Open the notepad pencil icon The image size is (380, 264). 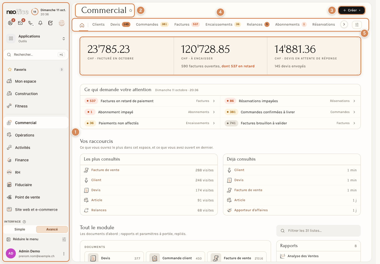pos(50,23)
